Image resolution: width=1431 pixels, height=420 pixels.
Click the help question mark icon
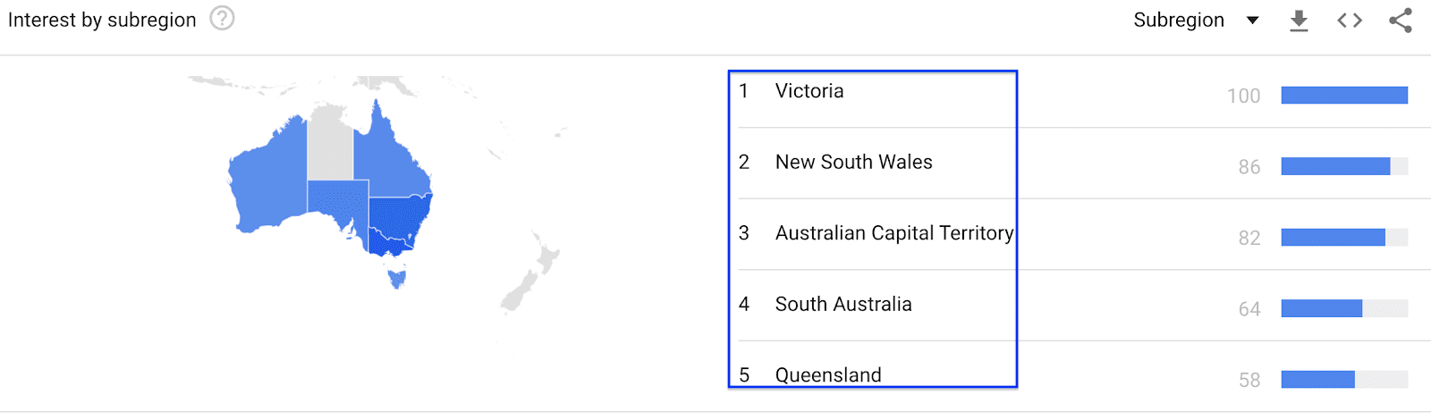point(222,19)
